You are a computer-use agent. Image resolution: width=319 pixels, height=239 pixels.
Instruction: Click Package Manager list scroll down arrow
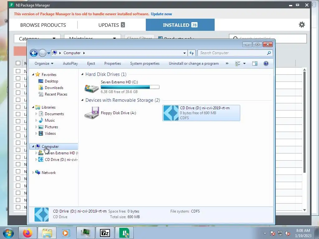305,210
